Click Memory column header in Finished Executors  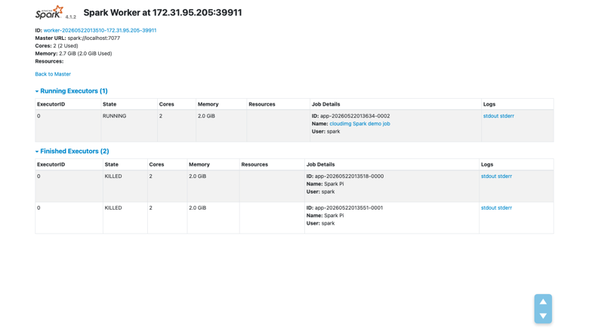[199, 164]
